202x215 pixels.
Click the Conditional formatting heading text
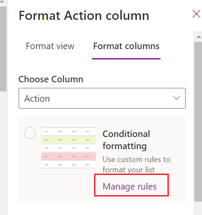pyautogui.click(x=126, y=140)
